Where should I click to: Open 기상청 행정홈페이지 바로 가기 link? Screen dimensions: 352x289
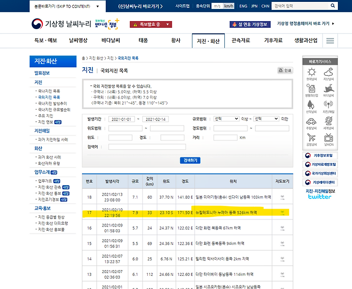pyautogui.click(x=306, y=23)
